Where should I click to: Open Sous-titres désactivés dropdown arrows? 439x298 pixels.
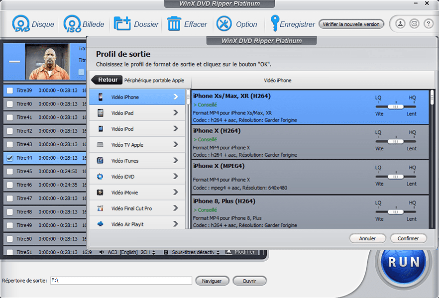pos(218,252)
